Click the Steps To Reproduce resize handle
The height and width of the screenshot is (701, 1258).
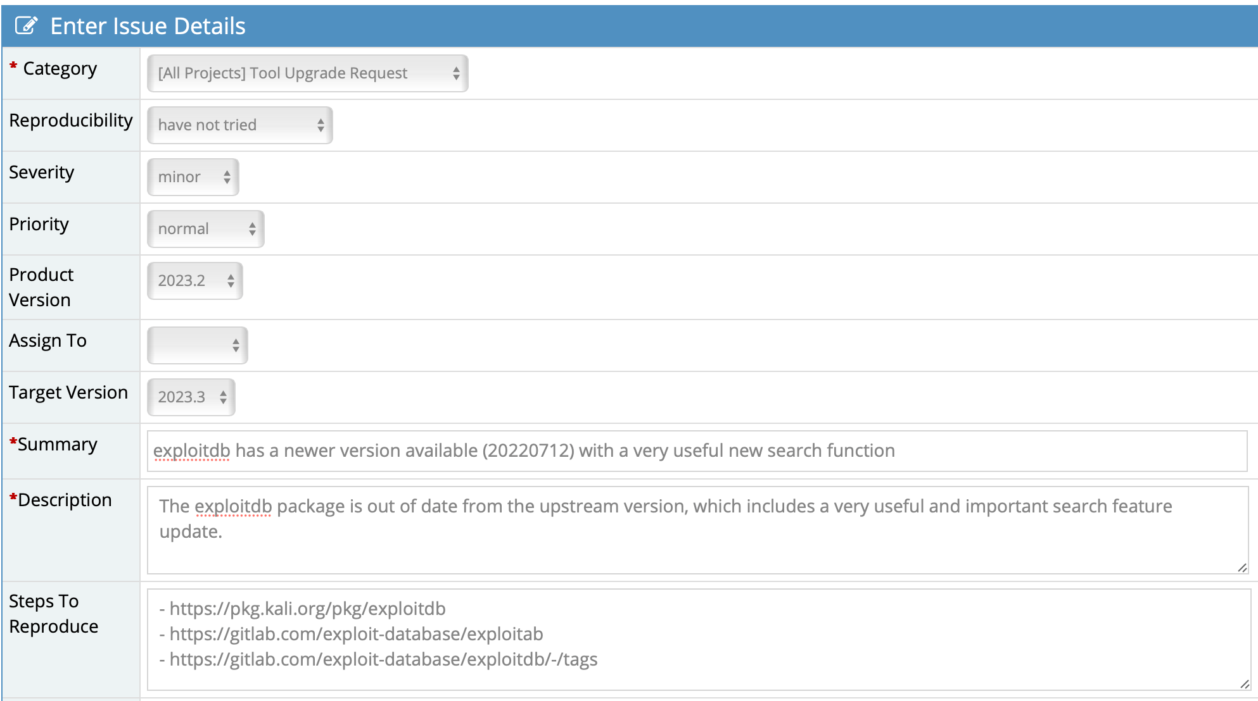(1244, 684)
